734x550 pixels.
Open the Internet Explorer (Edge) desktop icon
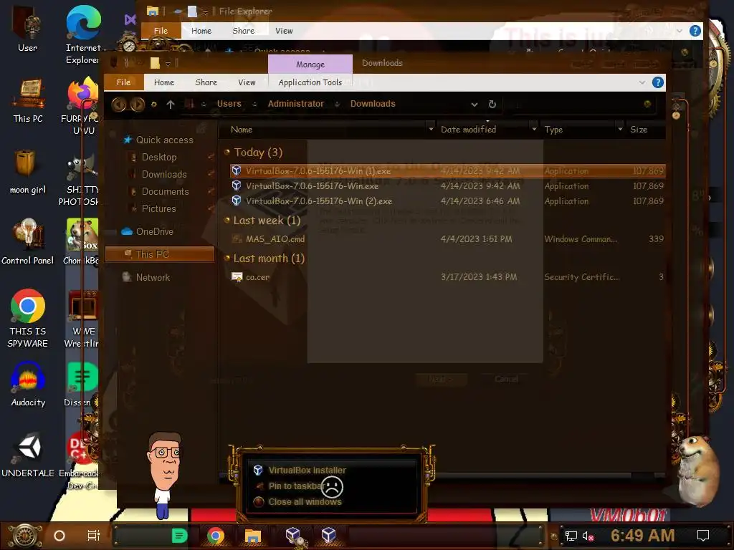pos(83,36)
